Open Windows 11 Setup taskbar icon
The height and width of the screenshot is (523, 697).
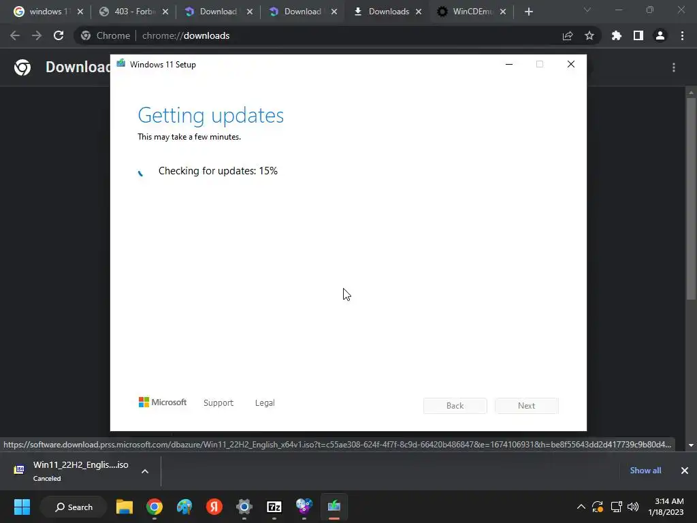tap(334, 507)
